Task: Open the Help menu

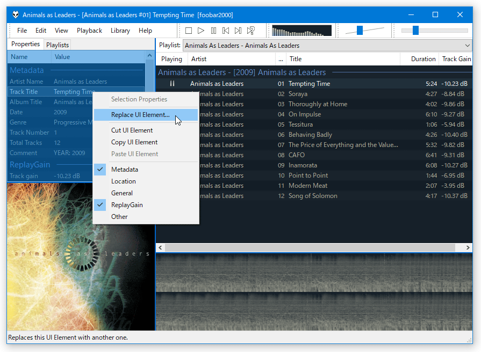Action: tap(146, 31)
